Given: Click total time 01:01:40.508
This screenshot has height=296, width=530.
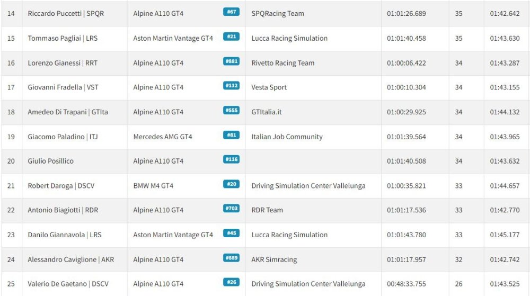Looking at the screenshot, I should tap(407, 161).
